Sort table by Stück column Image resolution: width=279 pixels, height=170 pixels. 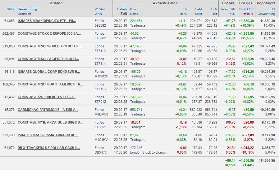11,9
